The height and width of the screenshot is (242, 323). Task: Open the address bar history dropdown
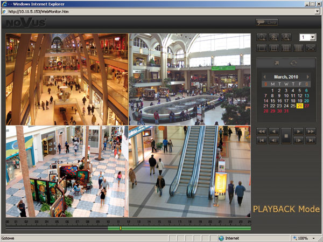[x=318, y=11]
